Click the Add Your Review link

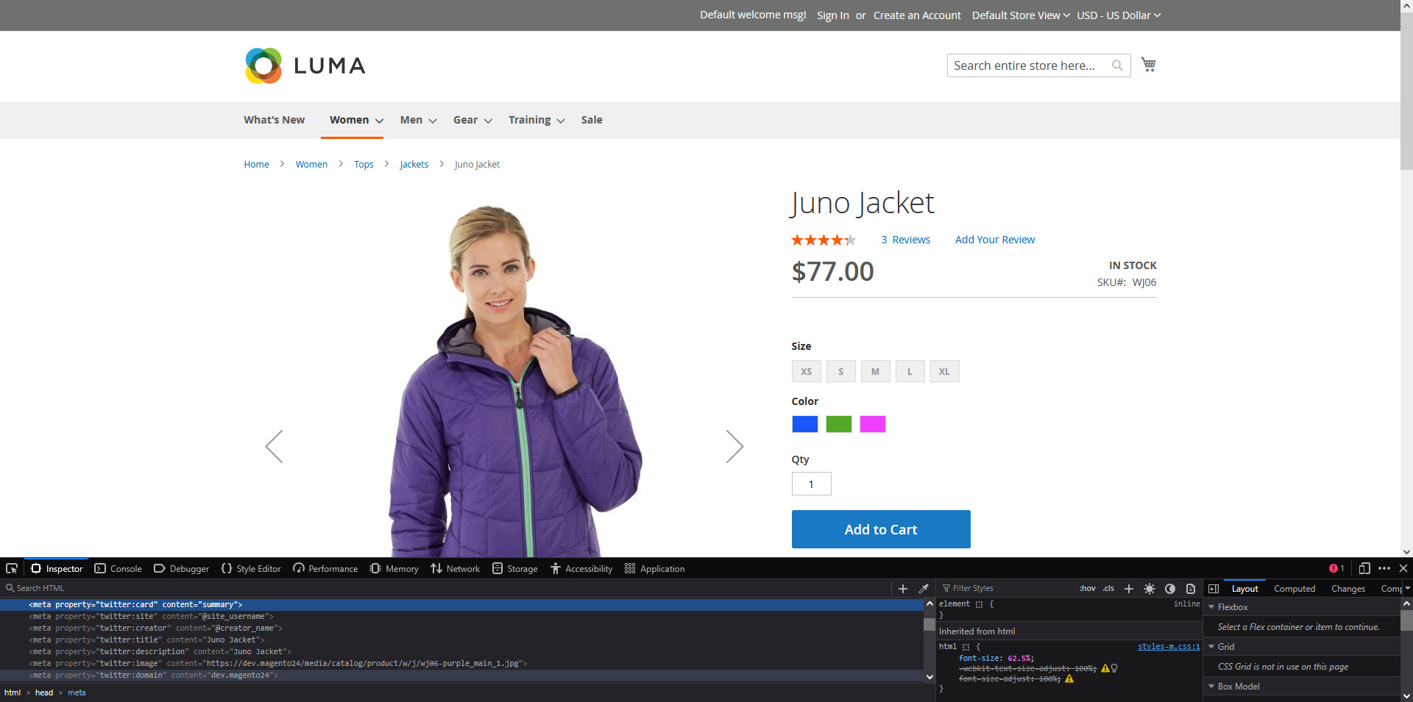tap(995, 240)
